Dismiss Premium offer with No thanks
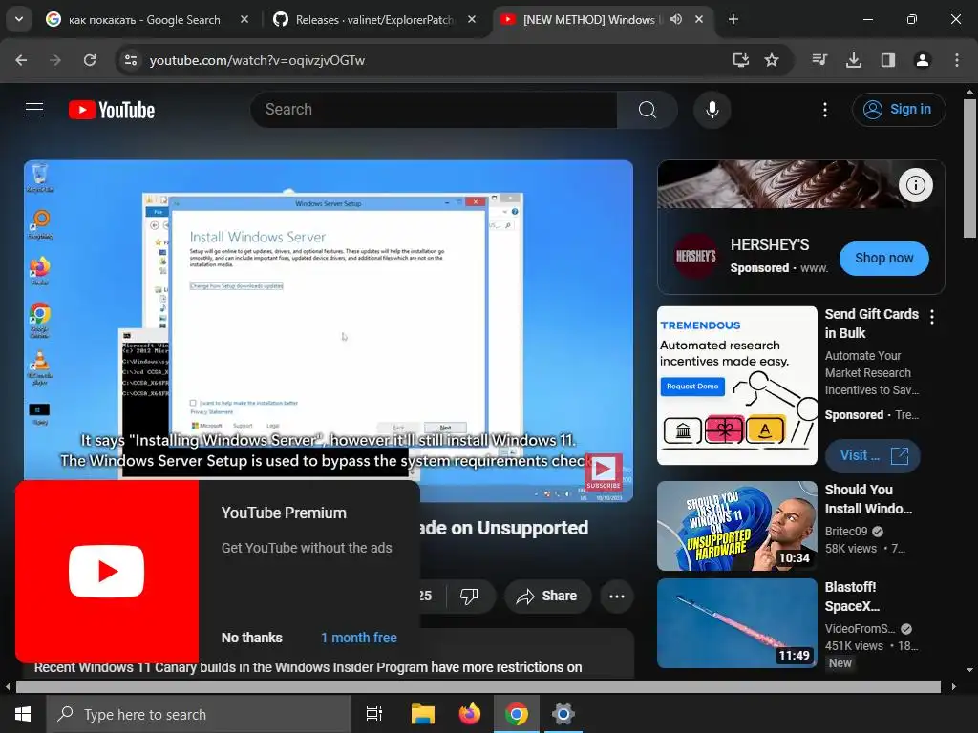Screen dimensions: 978x733 point(251,638)
